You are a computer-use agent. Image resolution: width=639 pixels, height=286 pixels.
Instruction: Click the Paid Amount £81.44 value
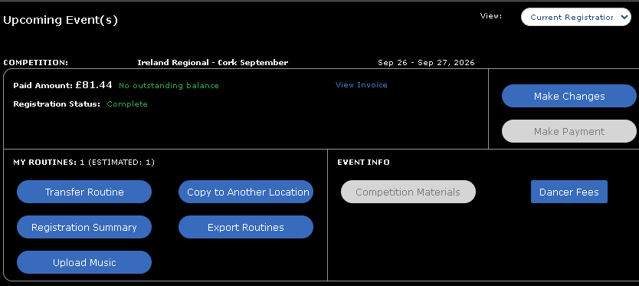(93, 85)
